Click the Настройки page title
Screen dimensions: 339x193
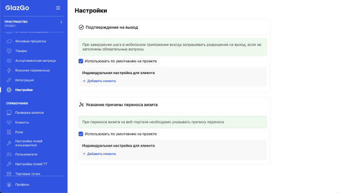coord(91,11)
